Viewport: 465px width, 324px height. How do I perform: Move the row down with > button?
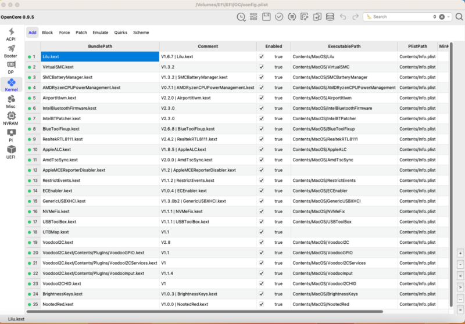(x=460, y=287)
